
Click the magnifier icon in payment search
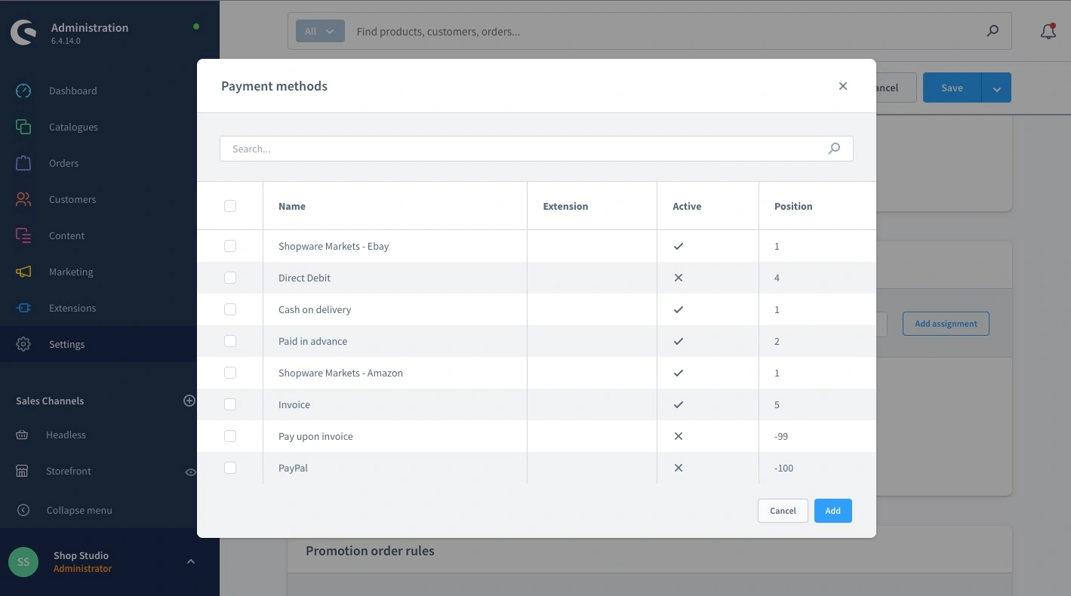click(834, 149)
